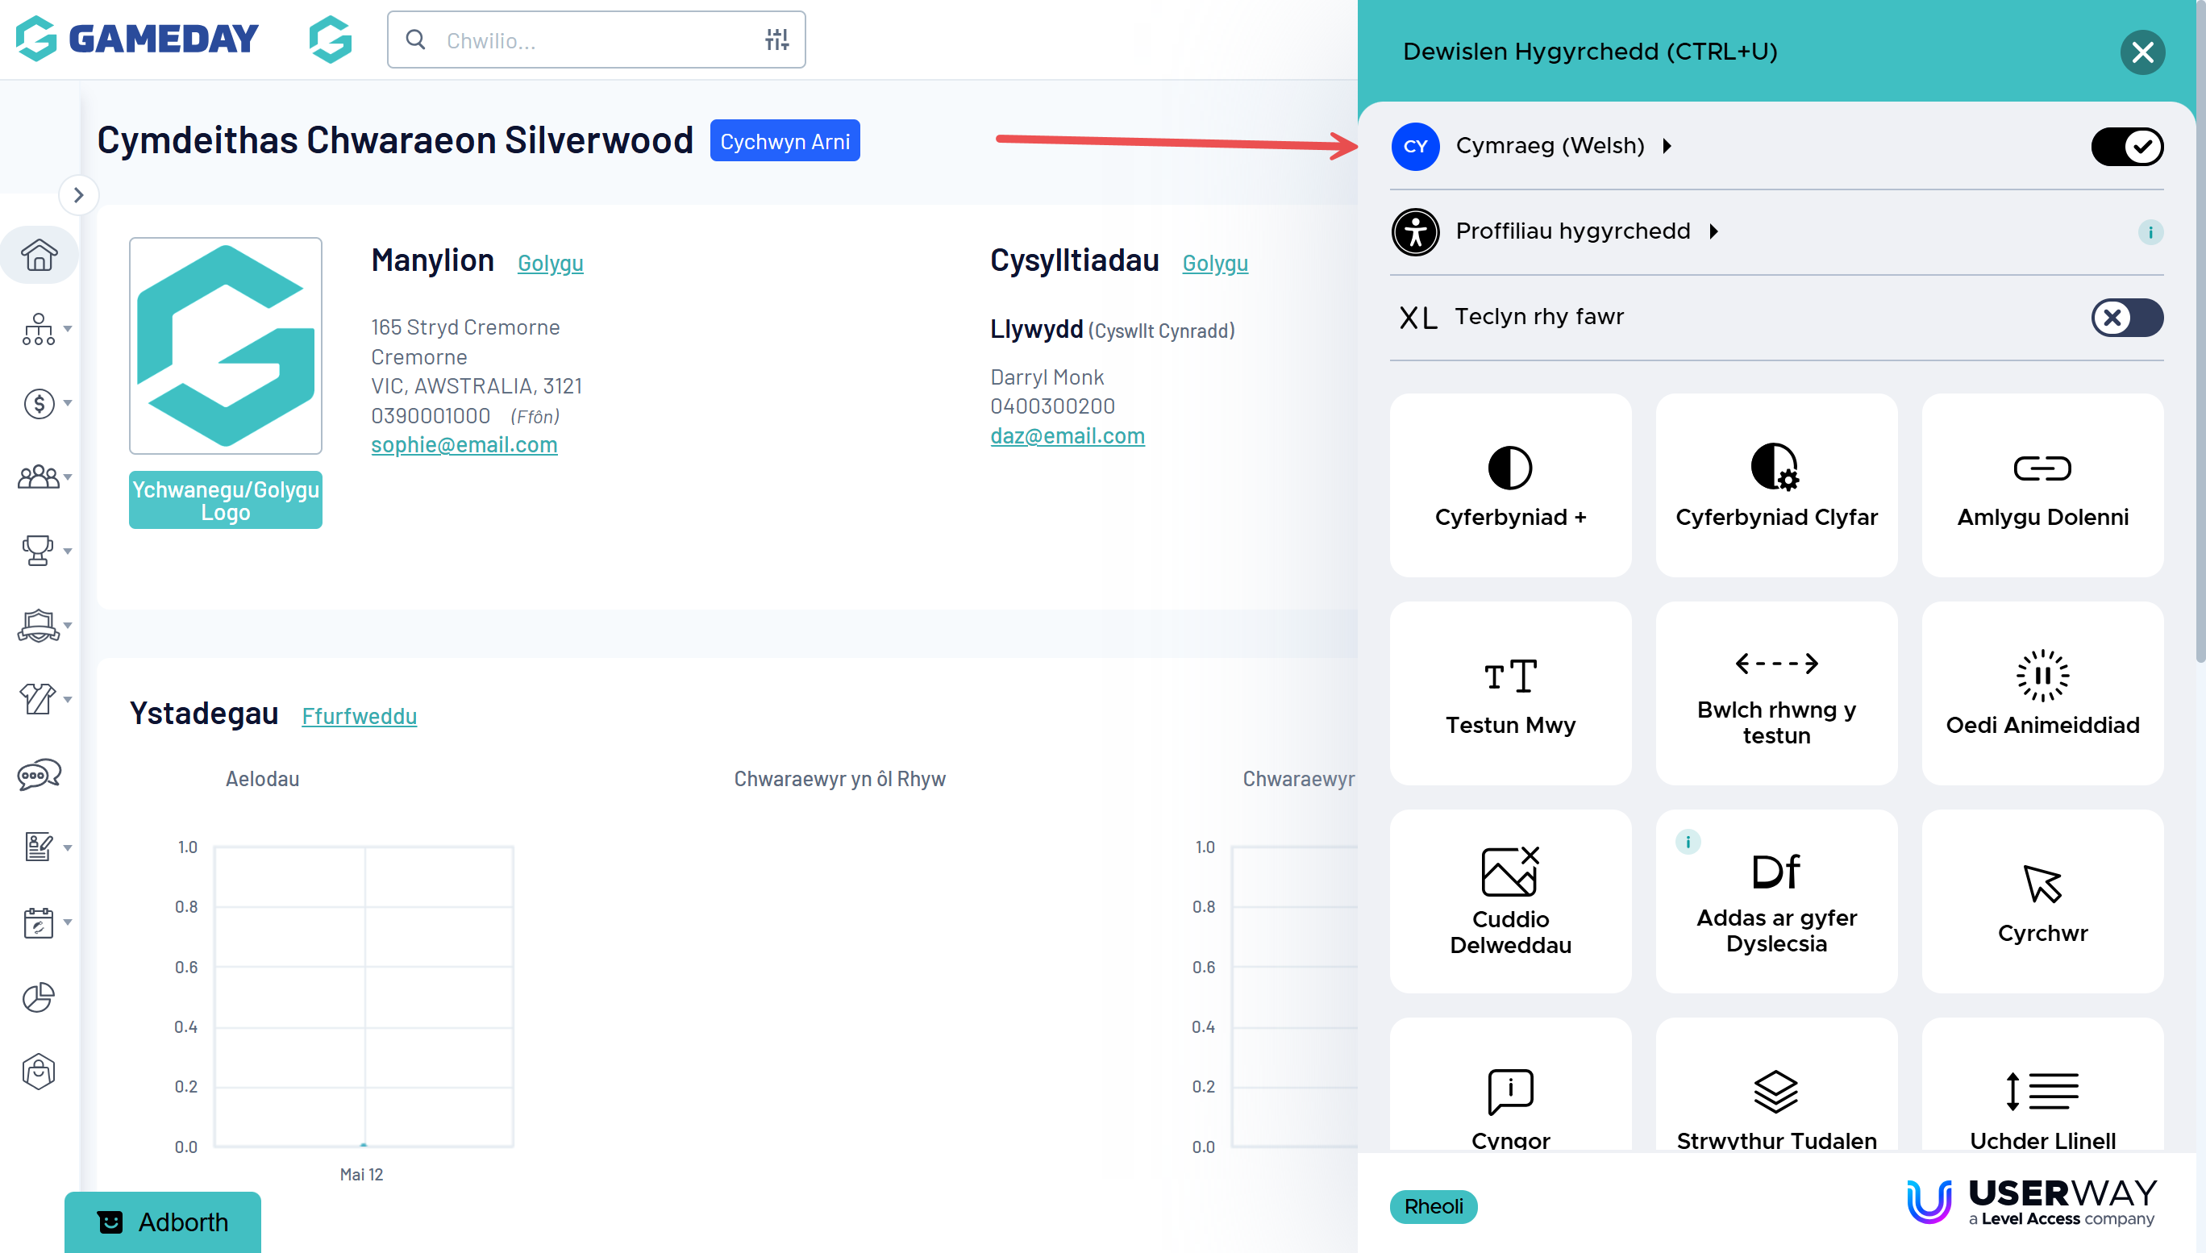Image resolution: width=2206 pixels, height=1253 pixels.
Task: Open the pie chart reports icon
Action: coord(39,997)
